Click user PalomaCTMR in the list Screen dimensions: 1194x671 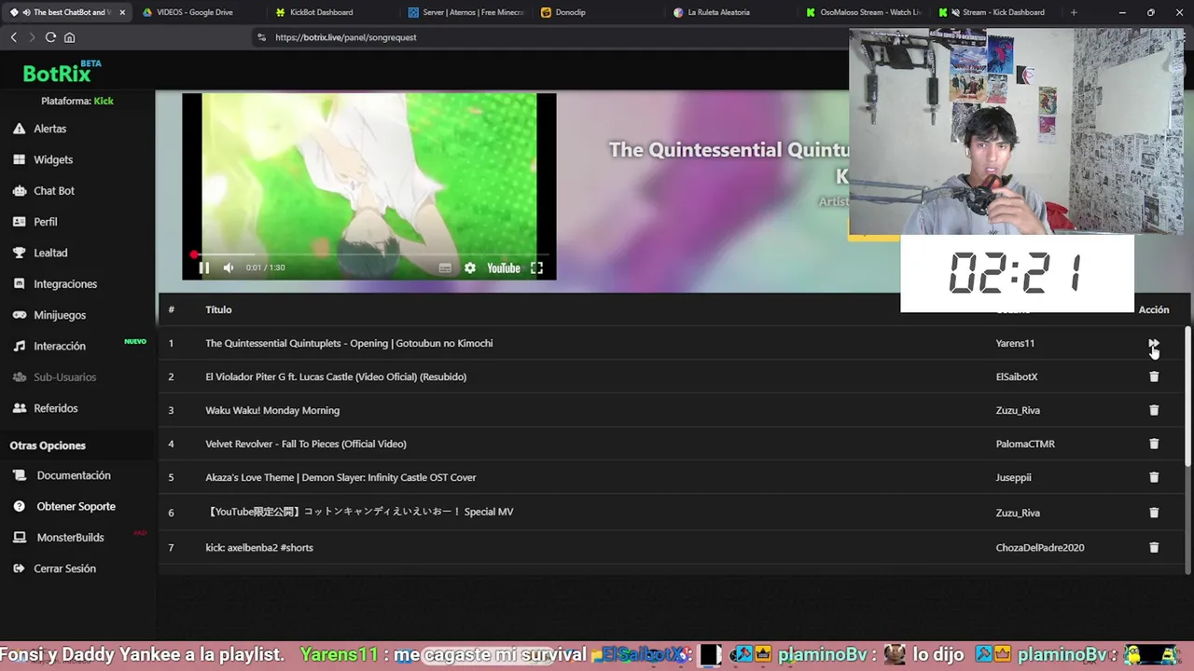[1025, 444]
